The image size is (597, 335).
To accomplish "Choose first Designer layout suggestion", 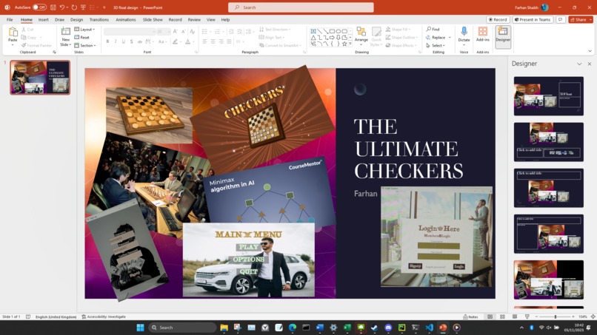I will pyautogui.click(x=549, y=96).
